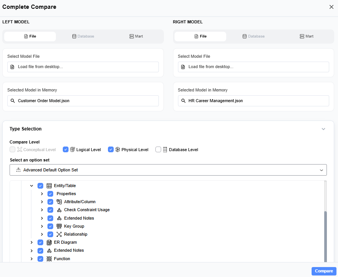Close the Complete Compare dialog

click(331, 7)
